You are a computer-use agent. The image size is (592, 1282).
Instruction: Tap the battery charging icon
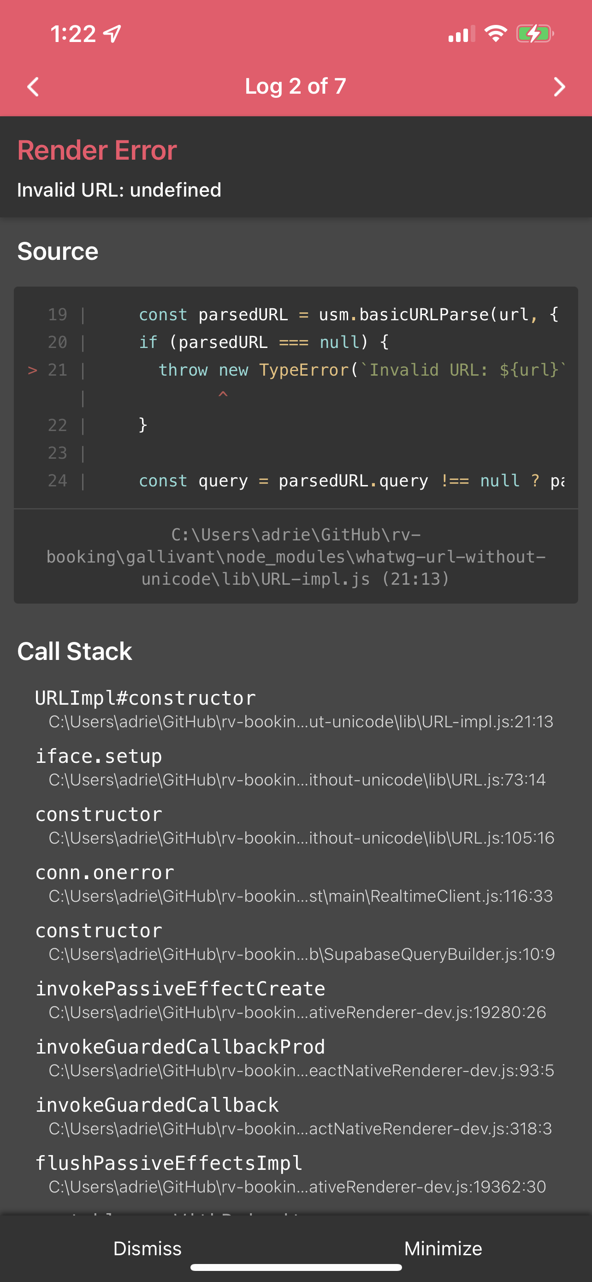(535, 34)
